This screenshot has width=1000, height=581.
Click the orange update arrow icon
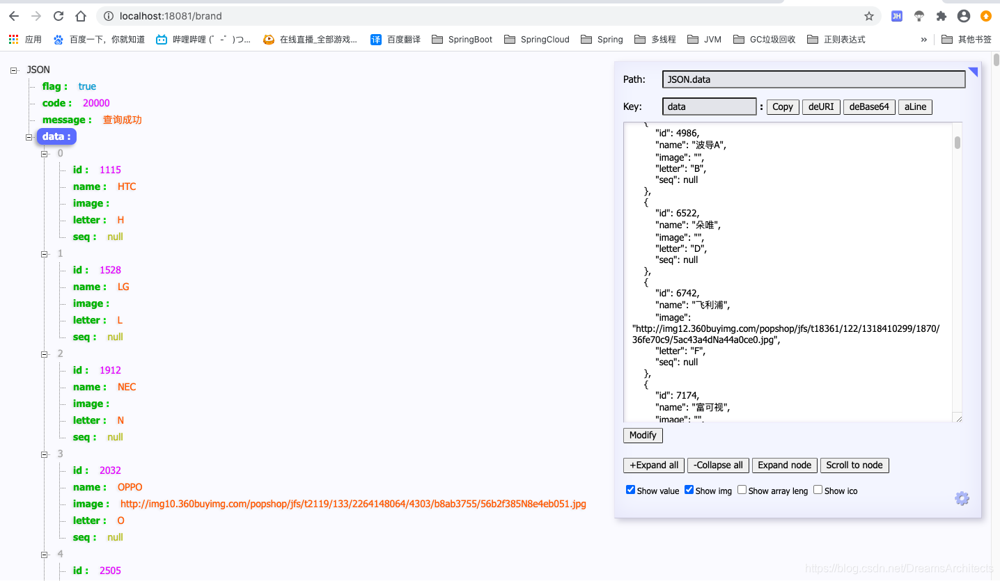986,16
